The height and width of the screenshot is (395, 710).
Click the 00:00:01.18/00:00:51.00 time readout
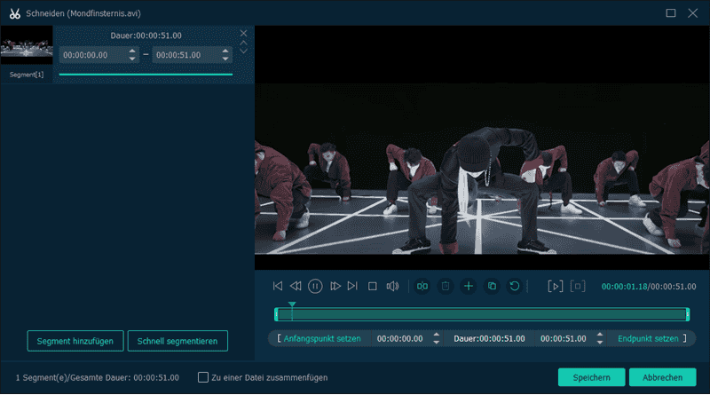pos(649,287)
